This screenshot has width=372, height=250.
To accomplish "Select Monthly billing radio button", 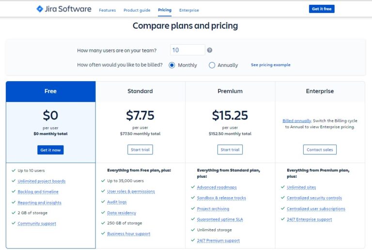I will [172, 65].
